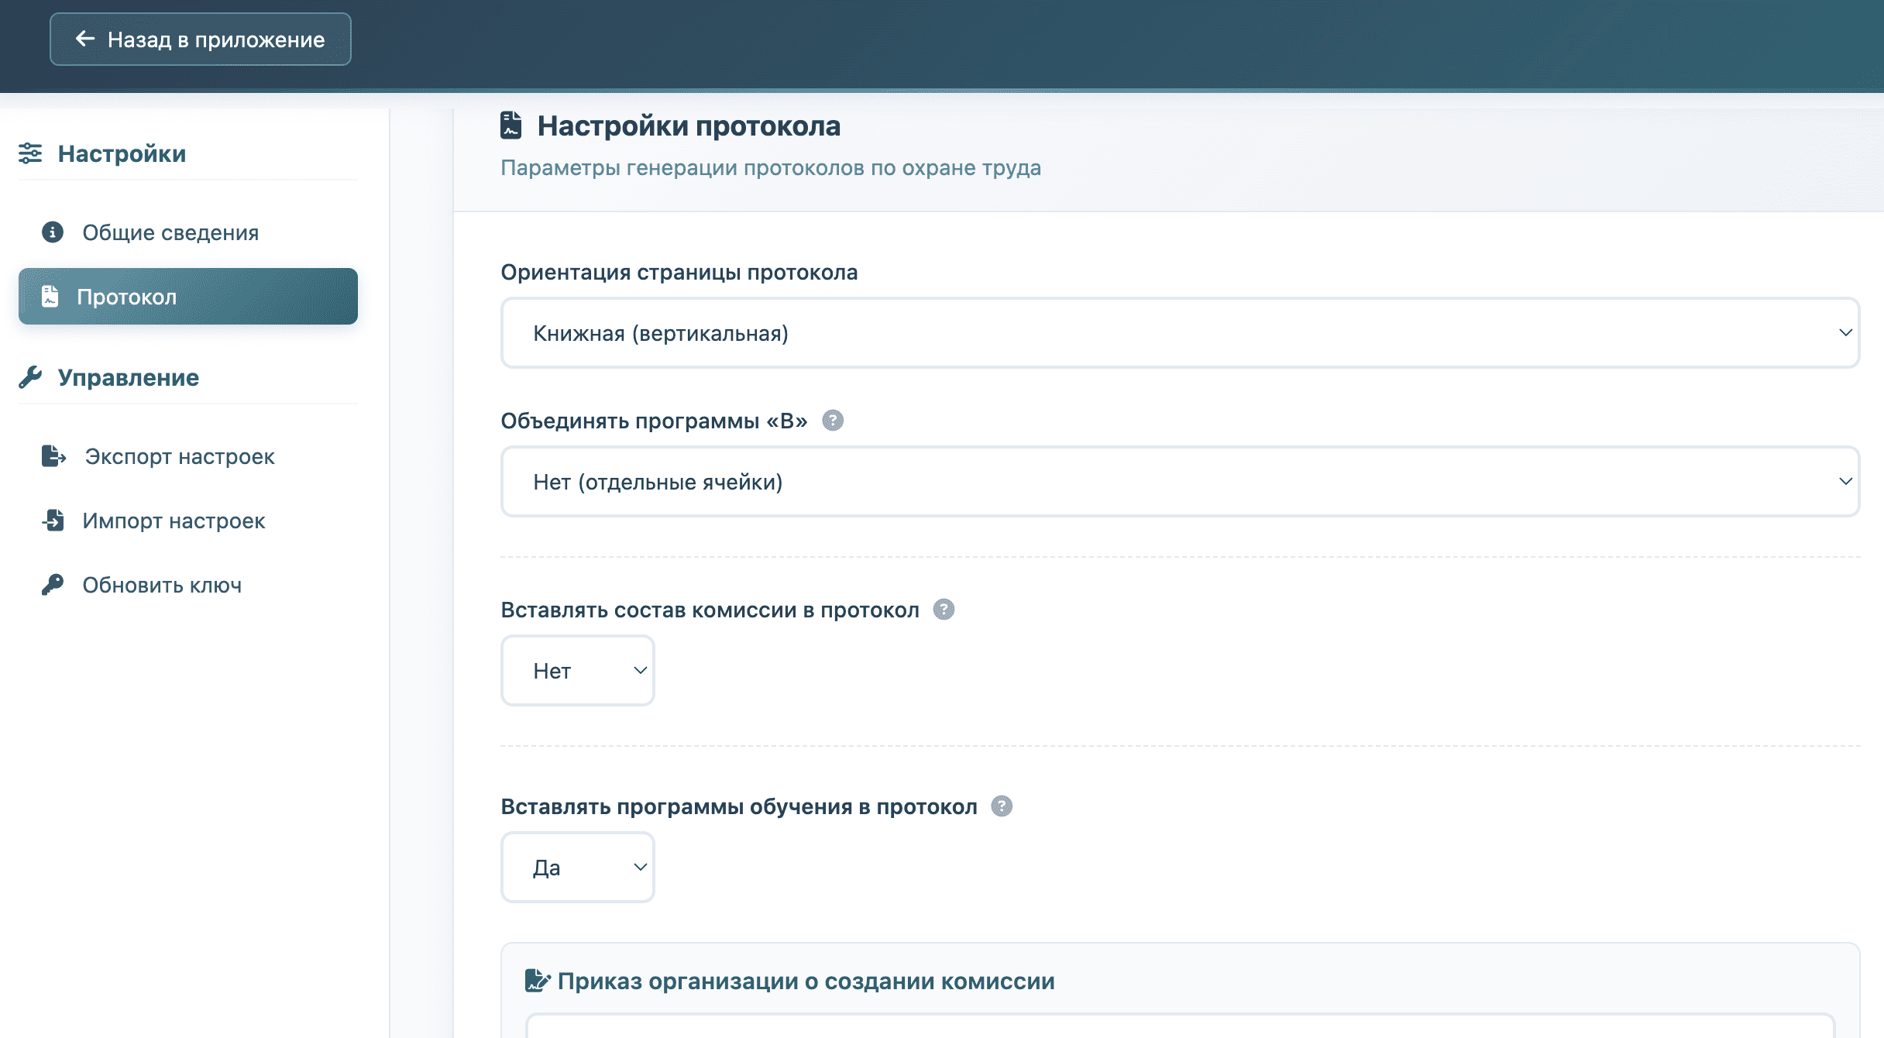Image resolution: width=1884 pixels, height=1038 pixels.
Task: Click edit icon beside Приказ организации heading
Action: 538,981
